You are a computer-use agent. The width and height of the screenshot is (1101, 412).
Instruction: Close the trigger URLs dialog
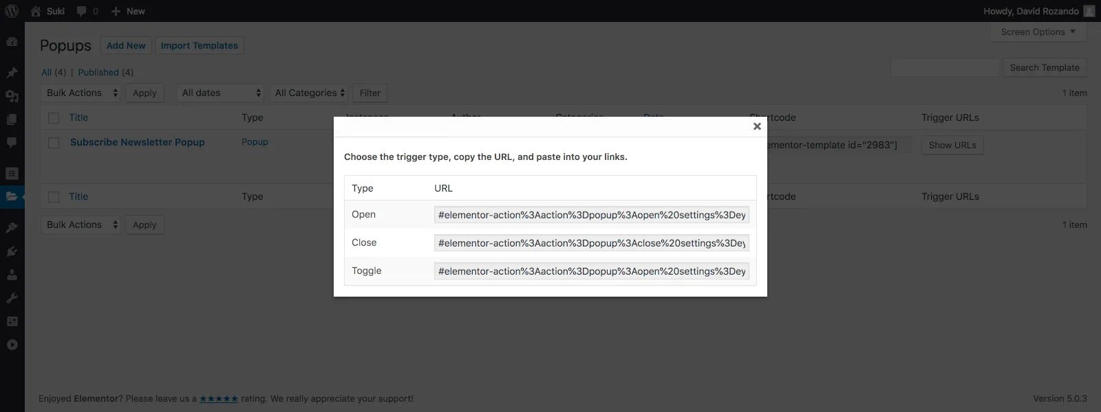(757, 126)
